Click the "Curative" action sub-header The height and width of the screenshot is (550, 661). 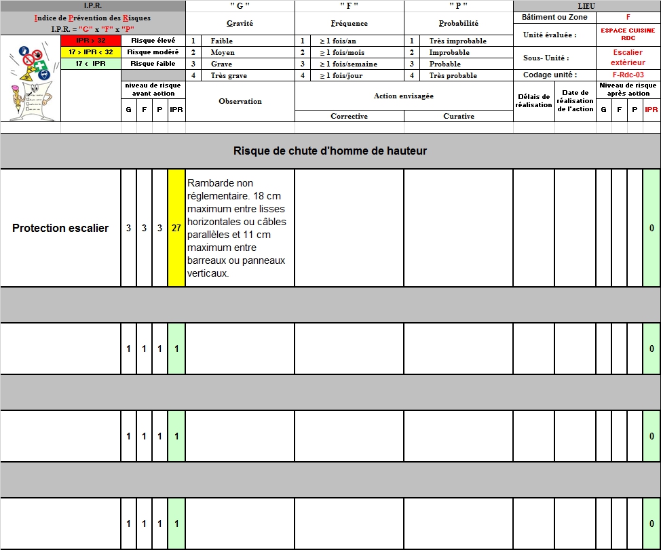pyautogui.click(x=459, y=116)
